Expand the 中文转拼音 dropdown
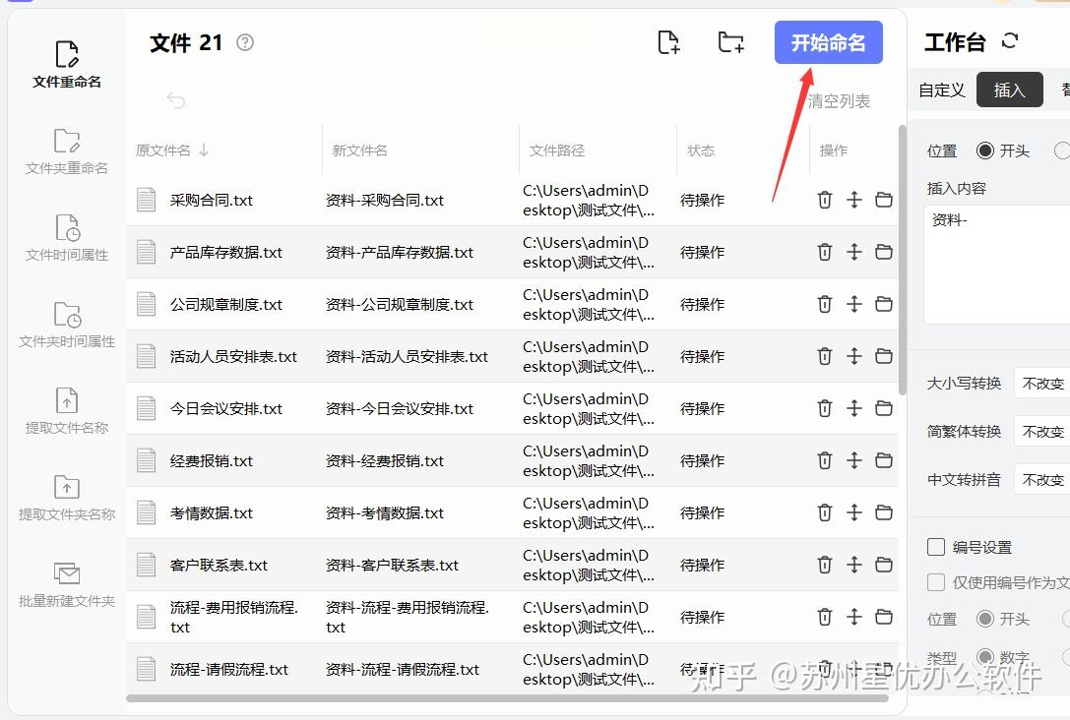This screenshot has height=720, width=1070. (x=1042, y=480)
